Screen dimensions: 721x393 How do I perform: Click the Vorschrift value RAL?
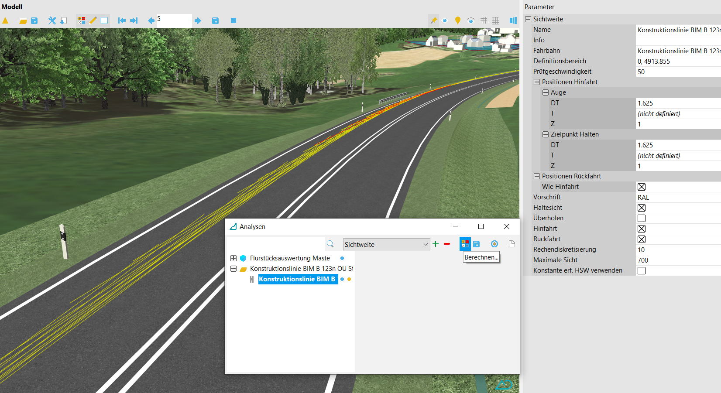coord(678,197)
